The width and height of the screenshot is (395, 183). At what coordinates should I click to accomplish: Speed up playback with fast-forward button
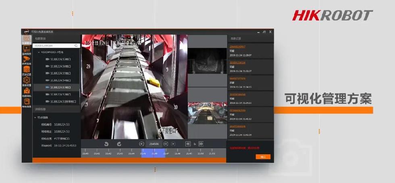tap(201, 144)
